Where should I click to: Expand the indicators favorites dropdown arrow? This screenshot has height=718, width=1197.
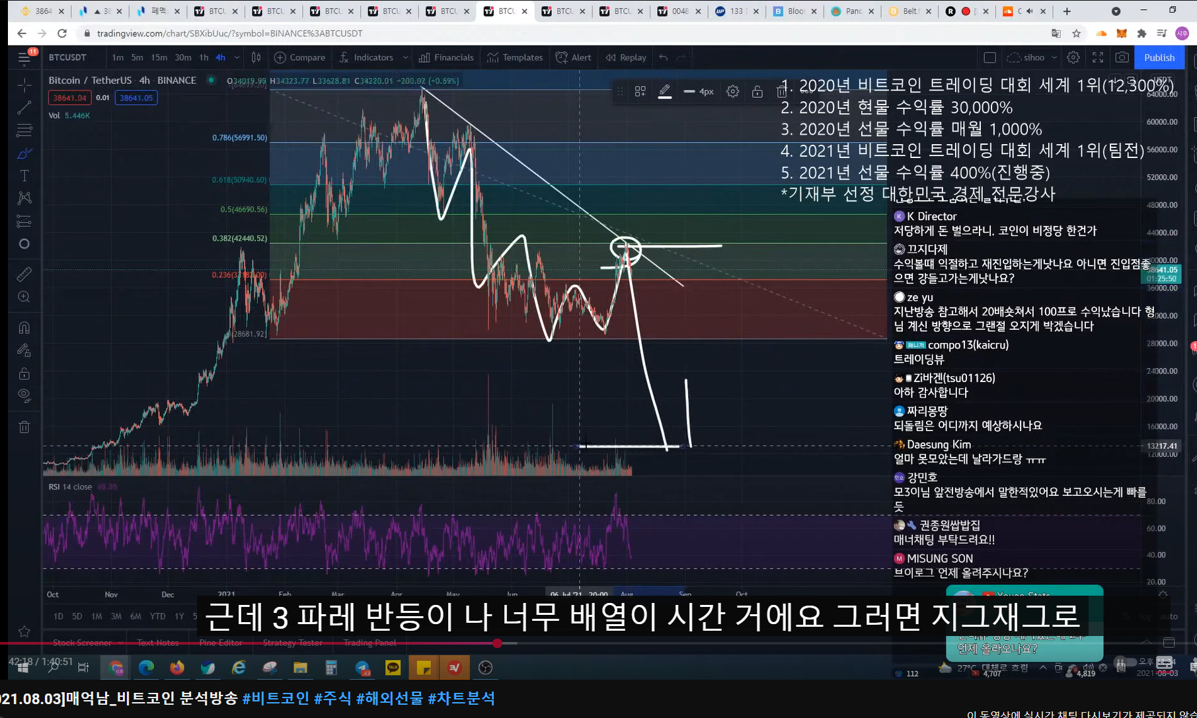[405, 58]
